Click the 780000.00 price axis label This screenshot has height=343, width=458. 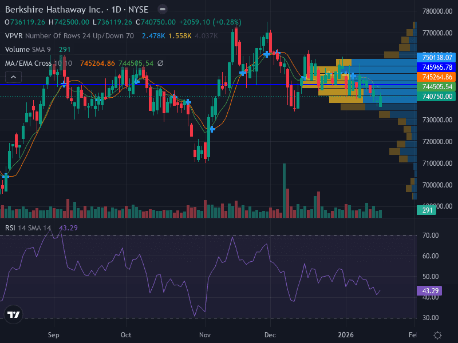[x=437, y=11]
